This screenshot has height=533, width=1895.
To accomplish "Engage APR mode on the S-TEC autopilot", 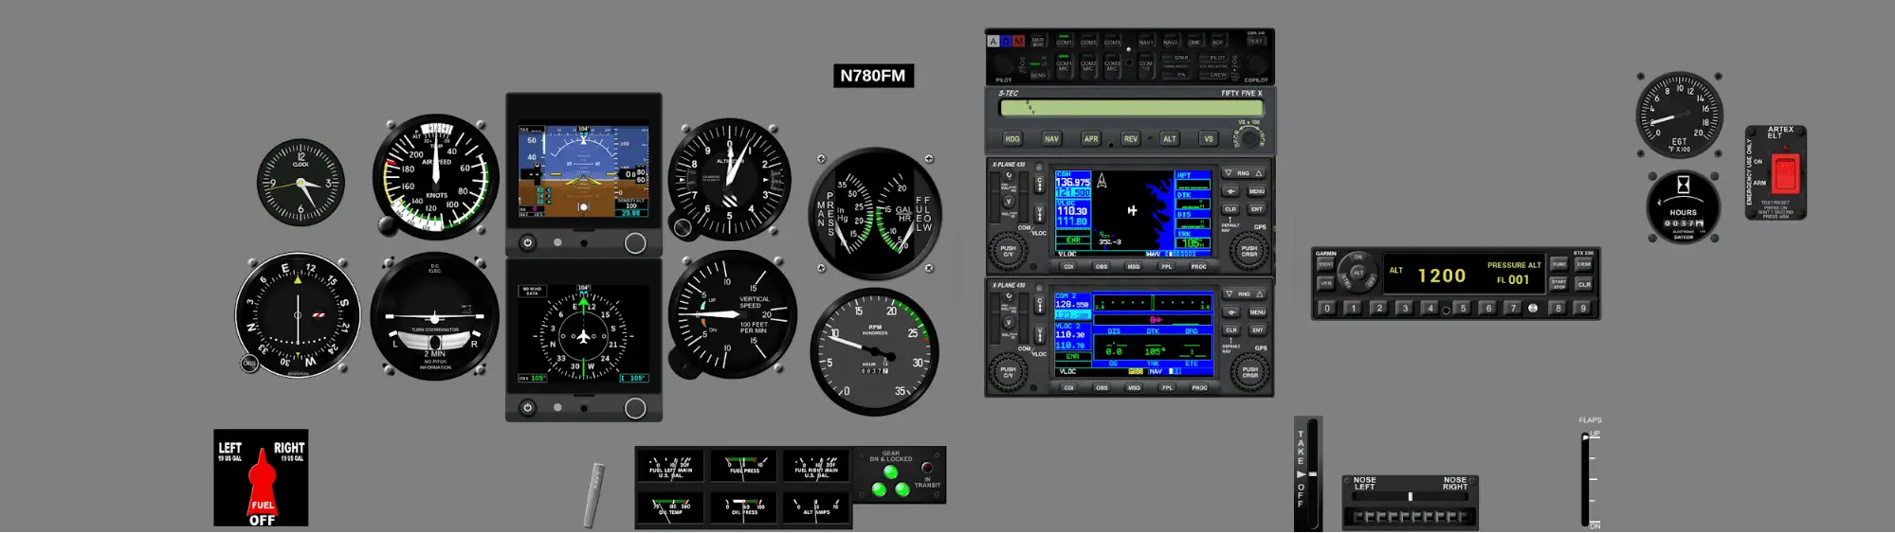I will click(1091, 139).
